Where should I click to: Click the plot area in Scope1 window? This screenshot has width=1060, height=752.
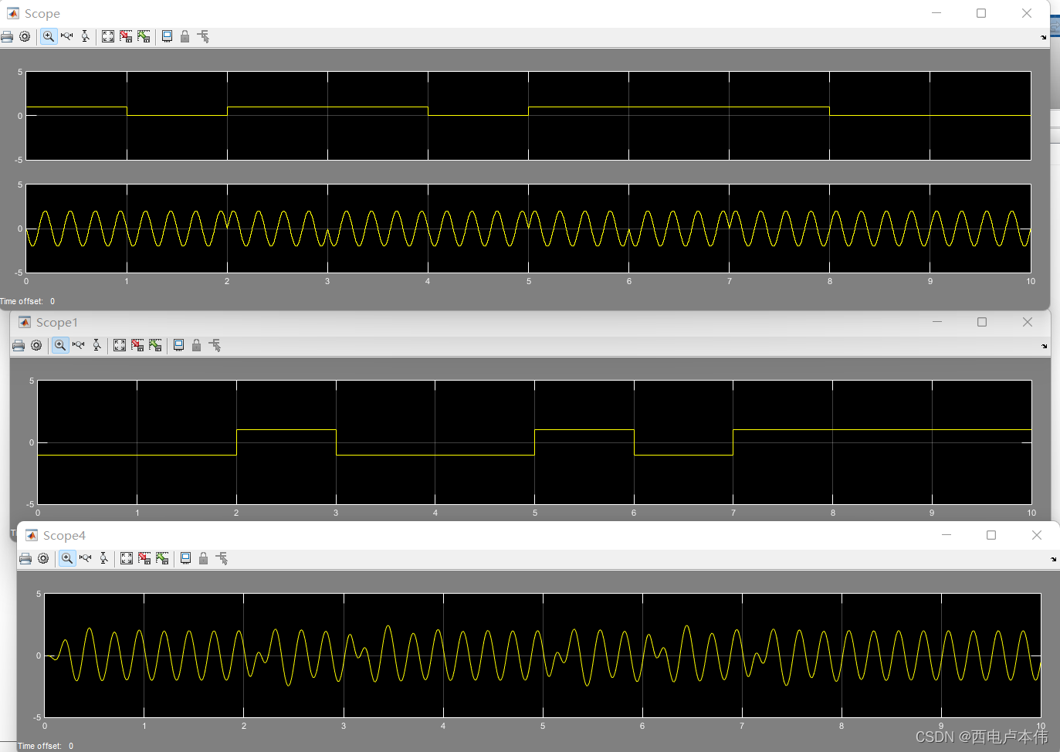coord(534,442)
